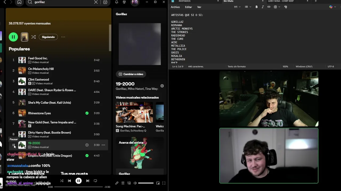Go back with Spotify's left arrow
Image resolution: width=341 pixels, height=191 pixels.
pyautogui.click(x=5, y=2)
